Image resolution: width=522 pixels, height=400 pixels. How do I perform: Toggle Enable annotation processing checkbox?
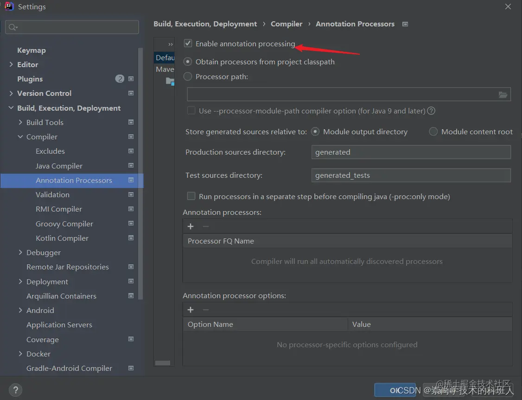188,43
